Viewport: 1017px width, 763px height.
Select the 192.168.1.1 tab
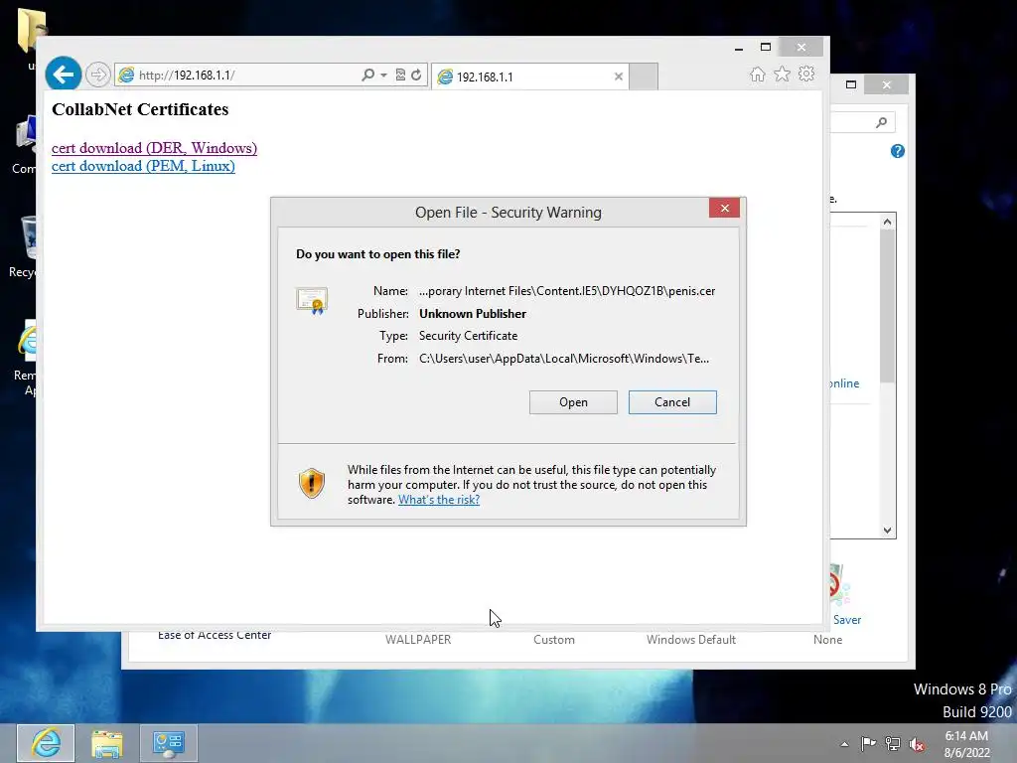(530, 76)
